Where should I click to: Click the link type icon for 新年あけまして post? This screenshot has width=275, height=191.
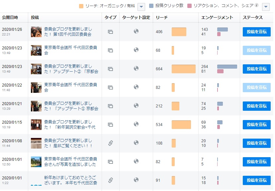[110, 180]
